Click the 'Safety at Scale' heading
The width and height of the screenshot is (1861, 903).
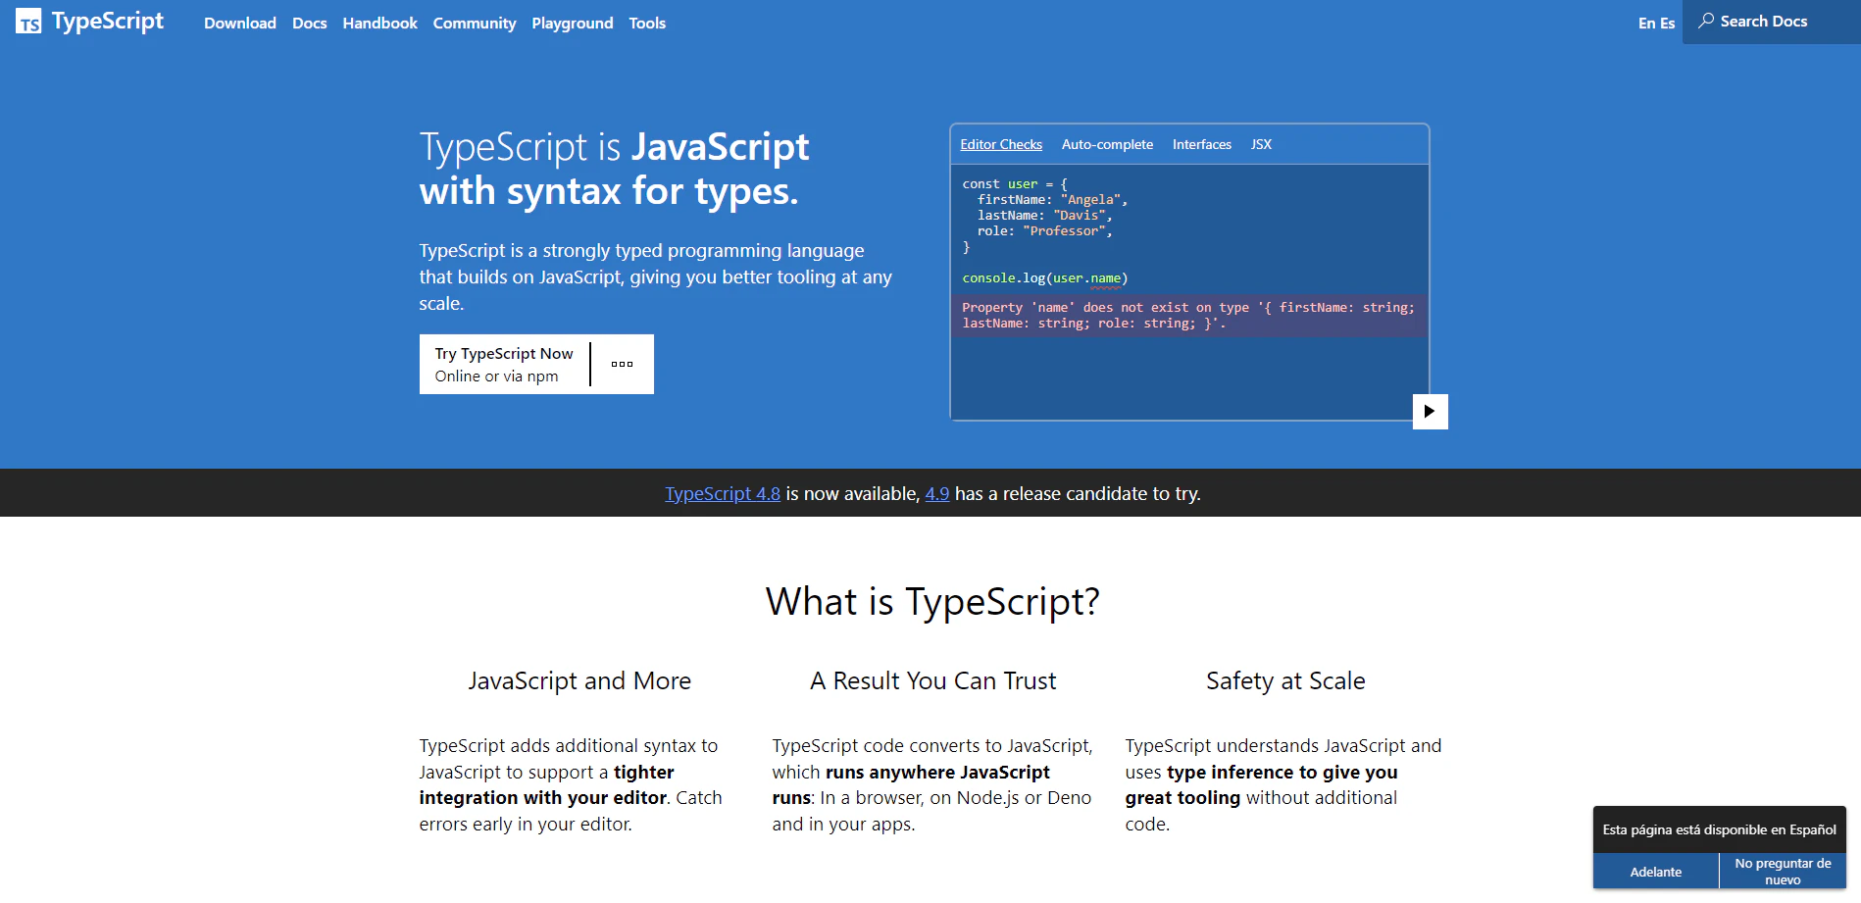[1285, 680]
